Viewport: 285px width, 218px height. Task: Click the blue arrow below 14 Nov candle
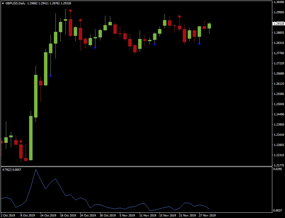(155, 45)
